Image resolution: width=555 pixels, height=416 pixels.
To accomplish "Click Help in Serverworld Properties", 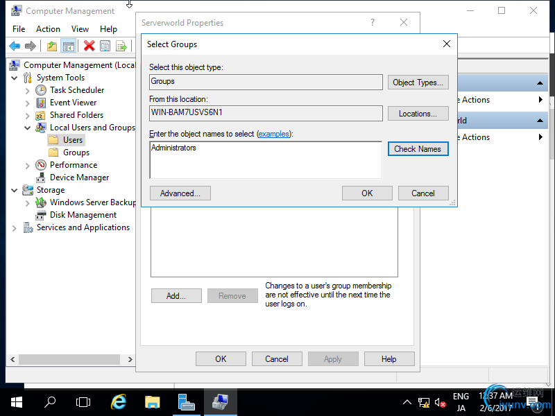I will coord(389,359).
